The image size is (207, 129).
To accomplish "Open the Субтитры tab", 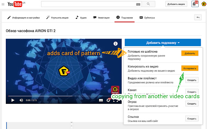I will 147,17.
